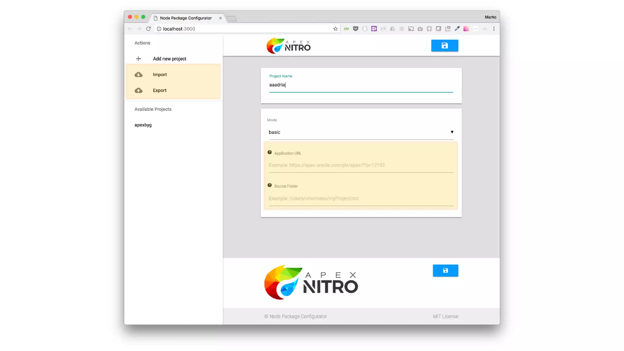Viewport: 624px width, 351px height.
Task: Click the MIT License link
Action: coord(445,316)
